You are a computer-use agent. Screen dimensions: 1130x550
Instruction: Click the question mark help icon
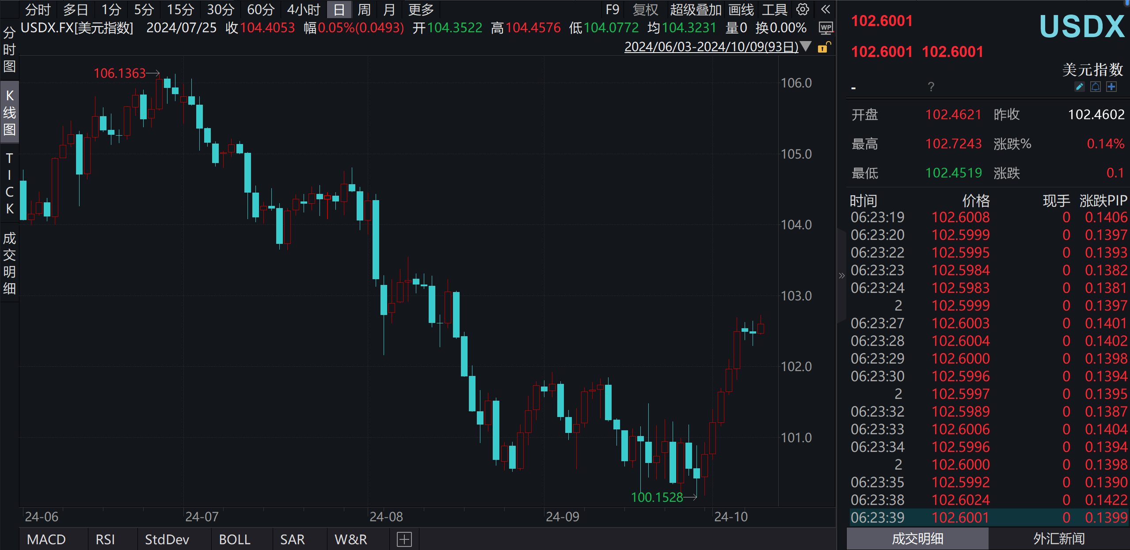pos(931,87)
